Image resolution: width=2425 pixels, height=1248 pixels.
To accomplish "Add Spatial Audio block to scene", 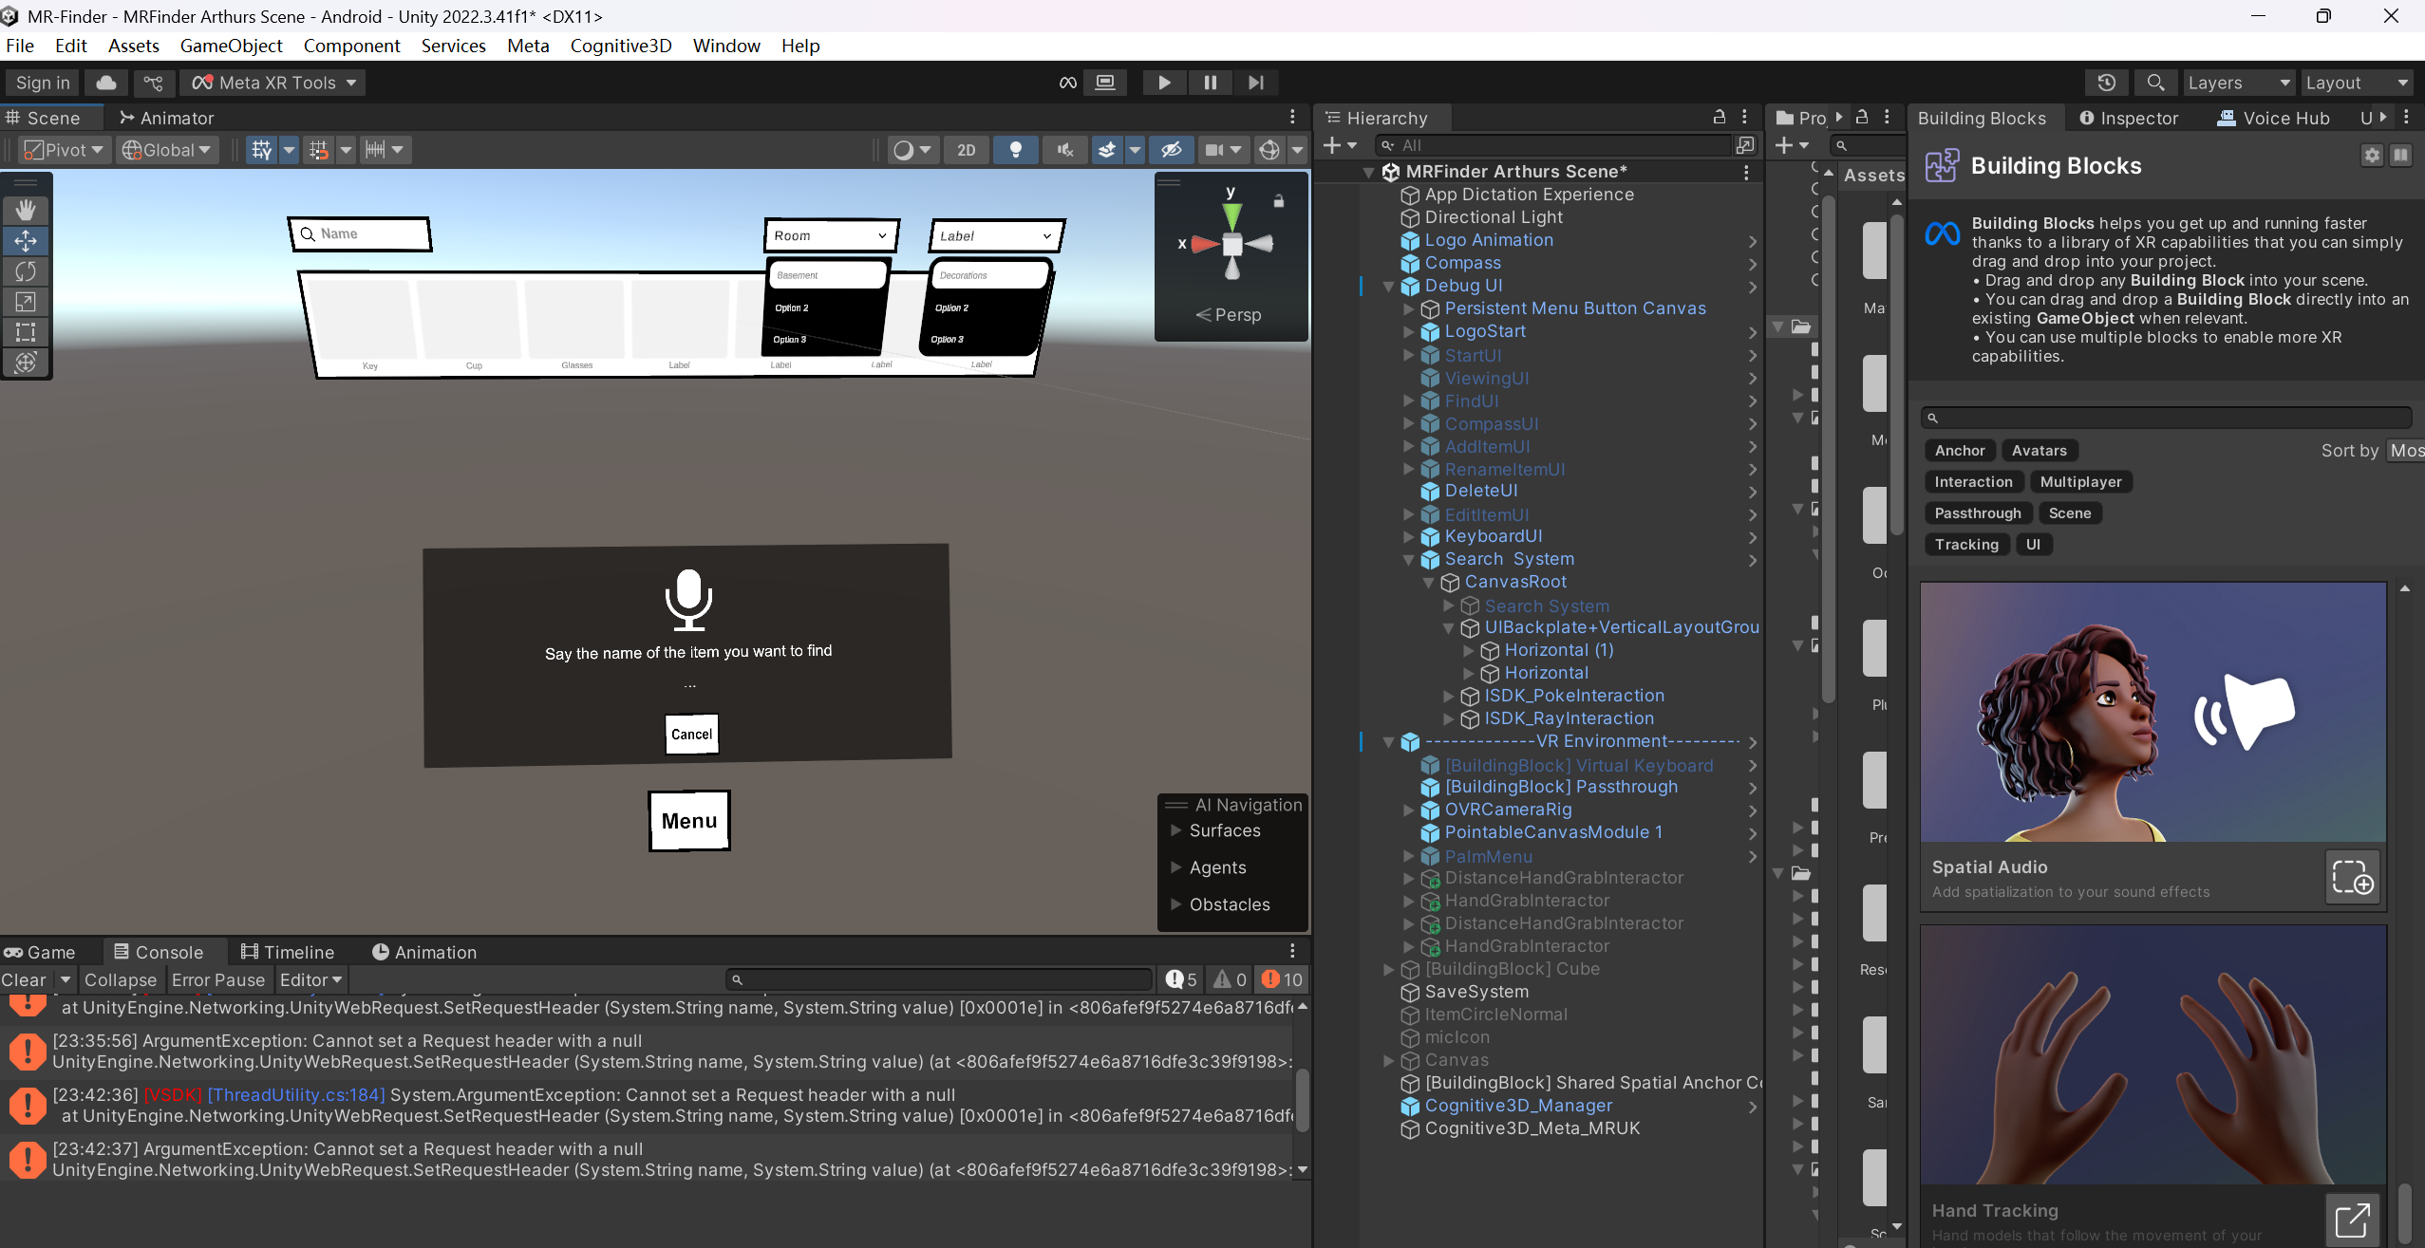I will [x=2352, y=877].
